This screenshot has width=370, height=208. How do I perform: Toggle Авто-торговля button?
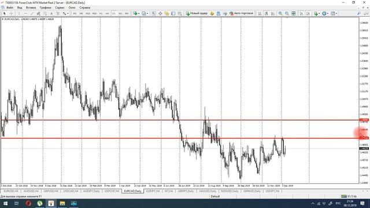pos(242,13)
